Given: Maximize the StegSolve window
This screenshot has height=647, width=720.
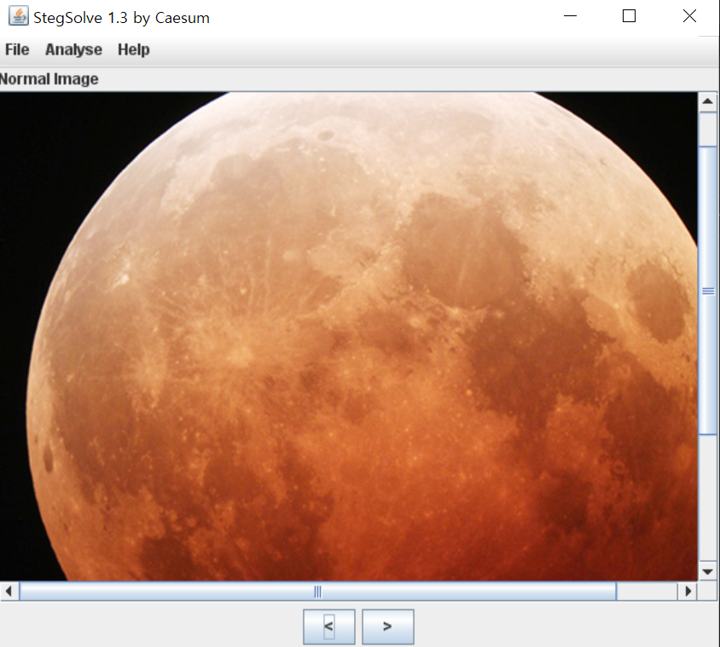Looking at the screenshot, I should pyautogui.click(x=629, y=16).
